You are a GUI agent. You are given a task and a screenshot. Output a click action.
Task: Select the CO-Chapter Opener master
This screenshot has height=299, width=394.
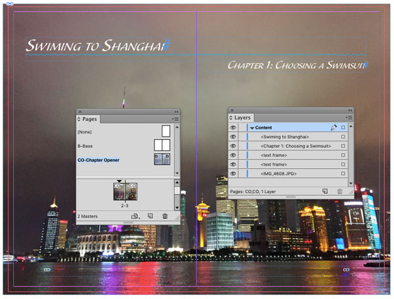point(98,160)
